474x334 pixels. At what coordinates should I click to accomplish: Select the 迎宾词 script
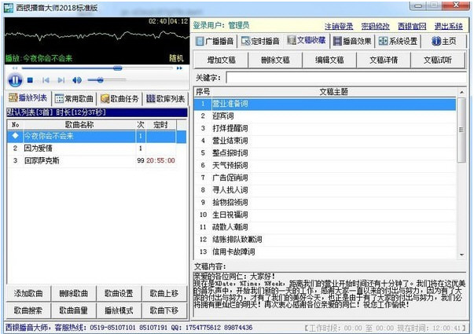(325, 116)
